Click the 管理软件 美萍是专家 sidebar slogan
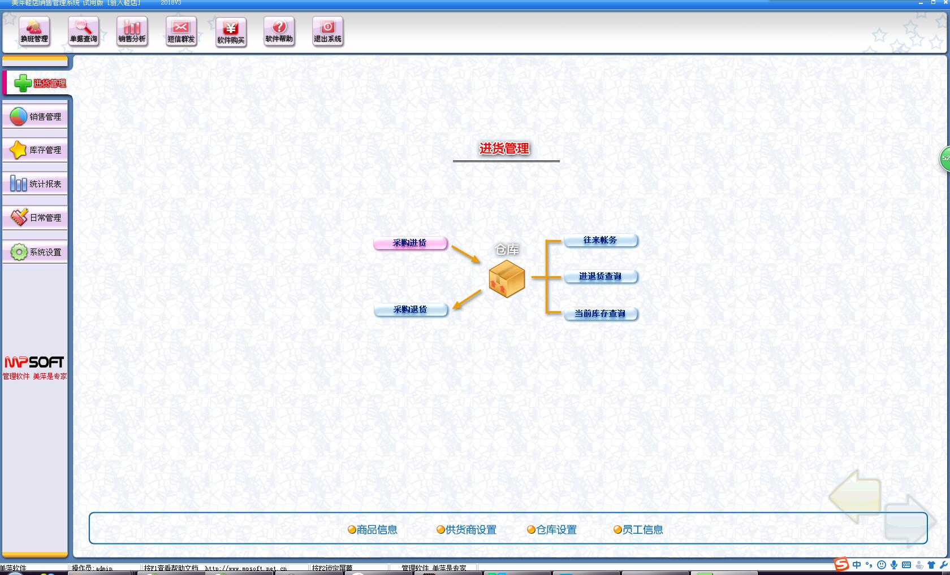Viewport: 950px width, 575px height. 35,376
